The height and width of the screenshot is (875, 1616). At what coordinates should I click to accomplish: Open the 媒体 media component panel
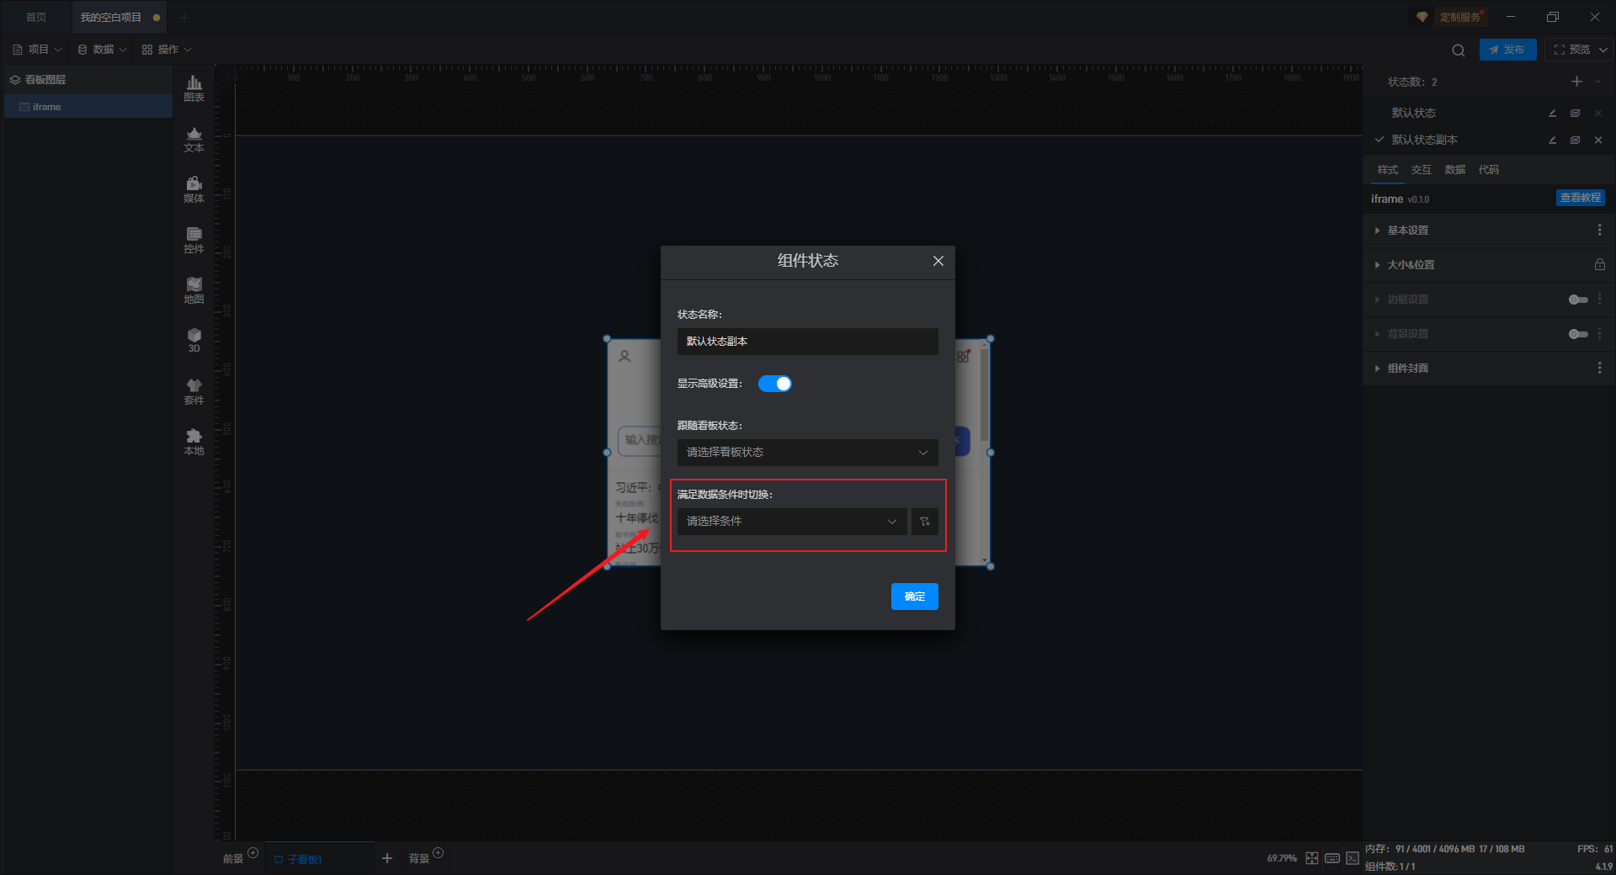(x=194, y=189)
